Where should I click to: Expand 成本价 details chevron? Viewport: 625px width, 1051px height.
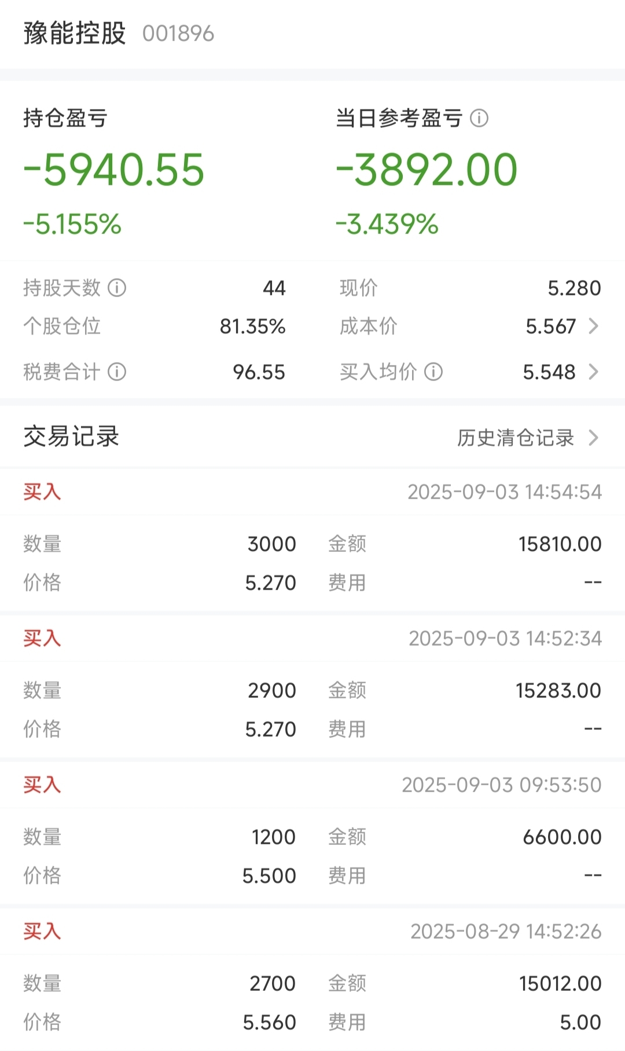coord(593,327)
